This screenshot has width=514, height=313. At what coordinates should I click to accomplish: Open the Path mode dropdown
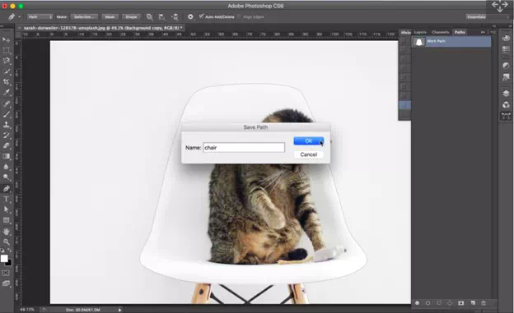click(x=40, y=16)
